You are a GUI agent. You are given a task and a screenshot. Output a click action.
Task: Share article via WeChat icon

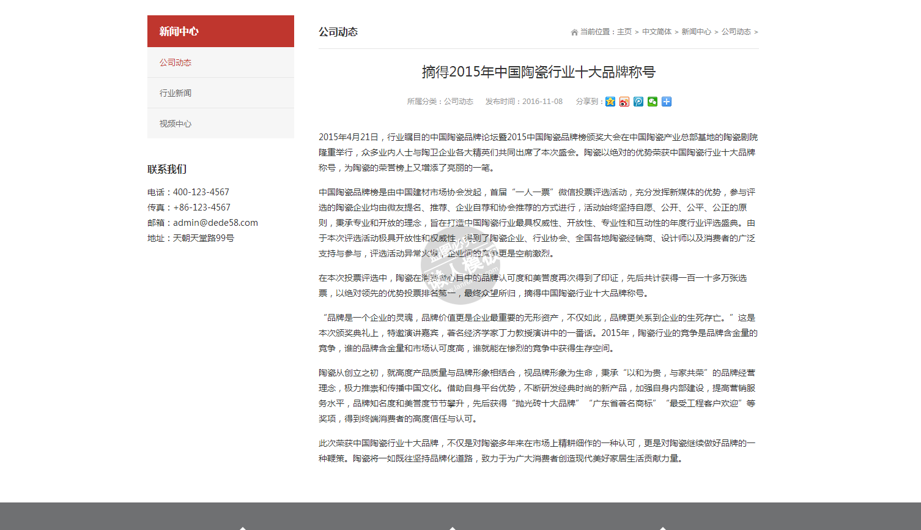pos(653,102)
